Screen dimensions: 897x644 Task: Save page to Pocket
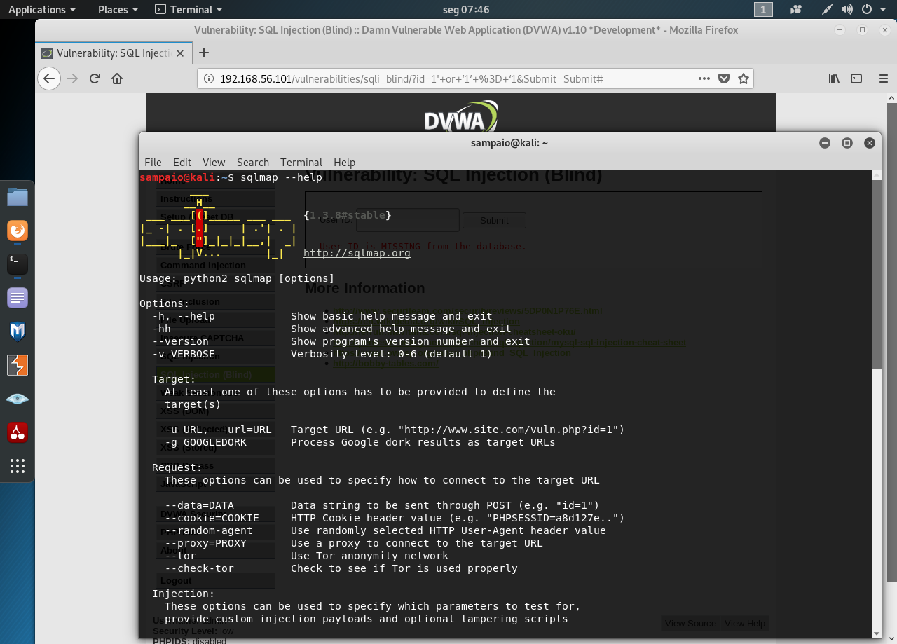[x=724, y=78]
